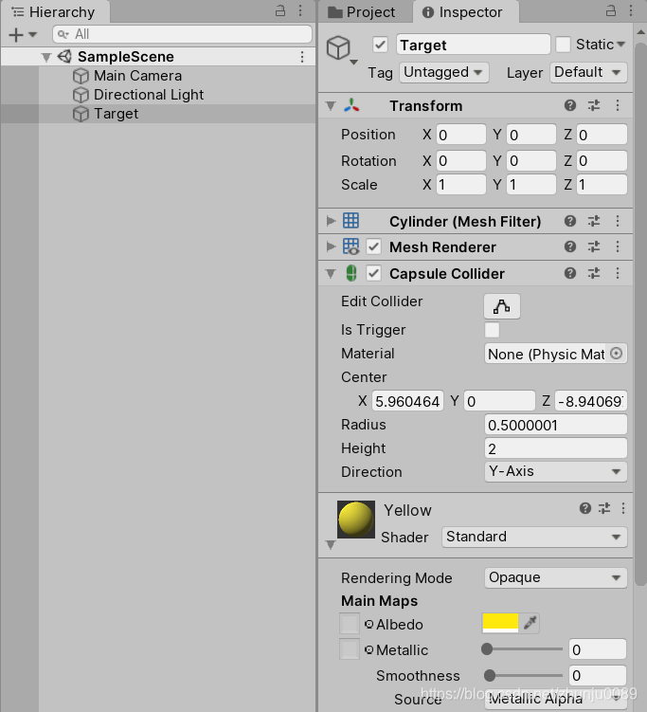Screen dimensions: 647x712
Task: Open Transform component help reference
Action: (570, 106)
